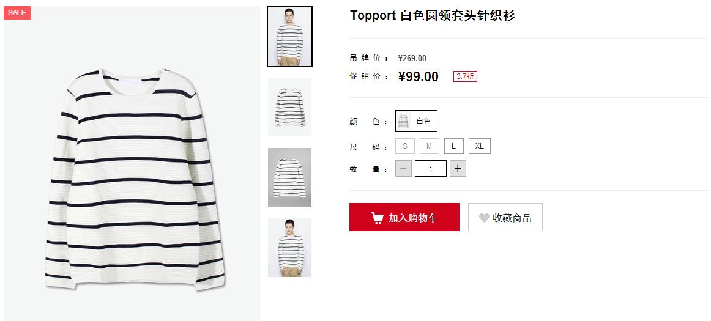
Task: Click the shopping cart icon in red button
Action: tap(378, 218)
